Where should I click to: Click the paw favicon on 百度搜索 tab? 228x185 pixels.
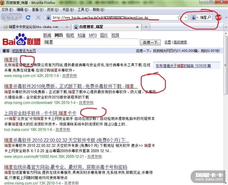tap(76, 27)
